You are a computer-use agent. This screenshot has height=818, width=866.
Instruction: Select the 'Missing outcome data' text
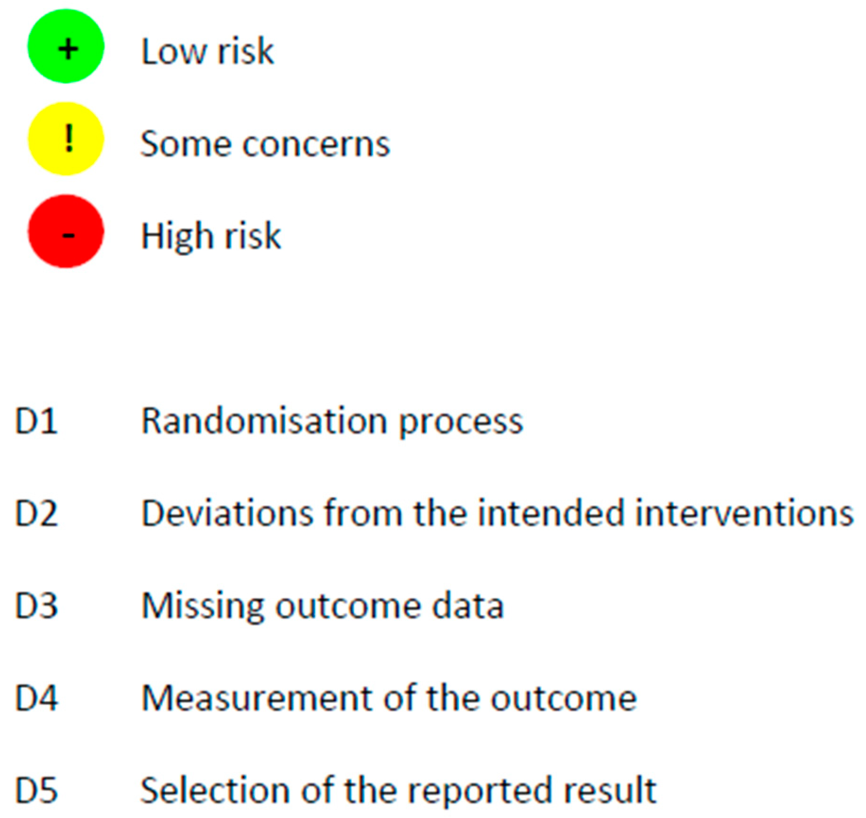[x=323, y=606]
